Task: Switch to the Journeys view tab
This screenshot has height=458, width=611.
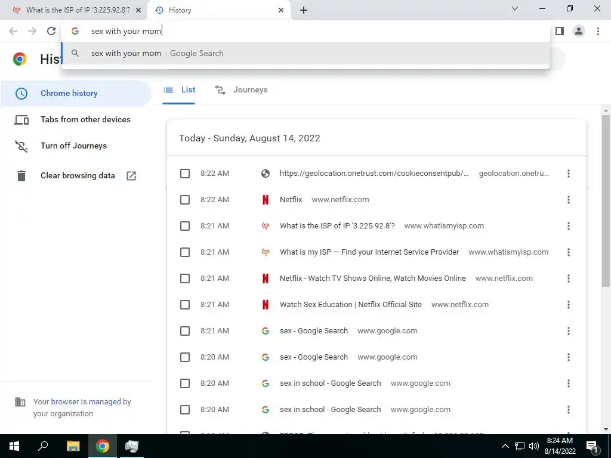Action: [241, 90]
